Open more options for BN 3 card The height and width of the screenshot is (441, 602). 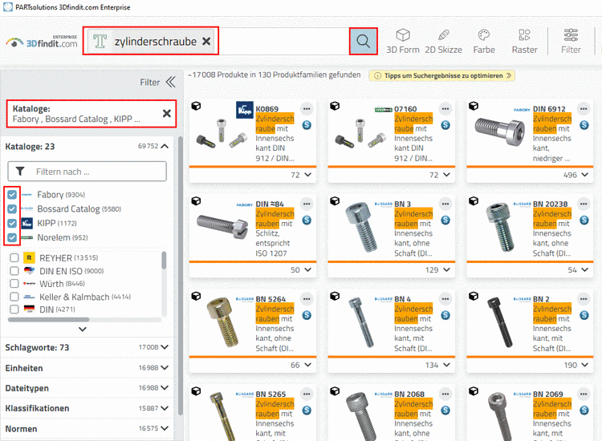445,204
